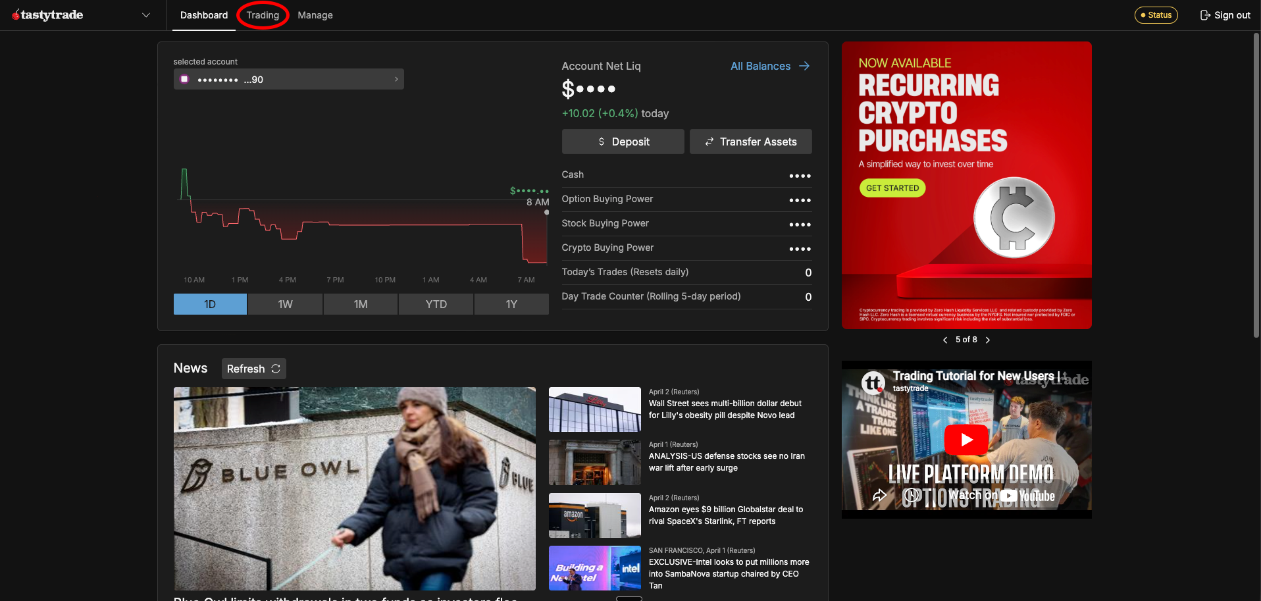Open the Recurring Crypto Purchases banner
The image size is (1261, 601).
967,185
